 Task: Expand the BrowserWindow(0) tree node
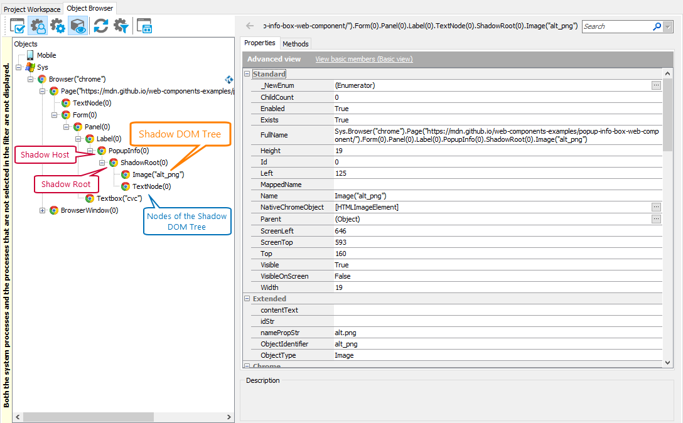click(x=43, y=210)
